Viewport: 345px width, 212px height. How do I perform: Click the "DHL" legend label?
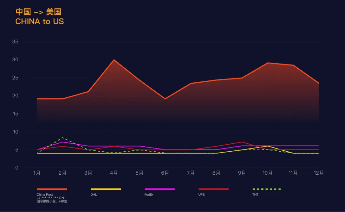94,195
